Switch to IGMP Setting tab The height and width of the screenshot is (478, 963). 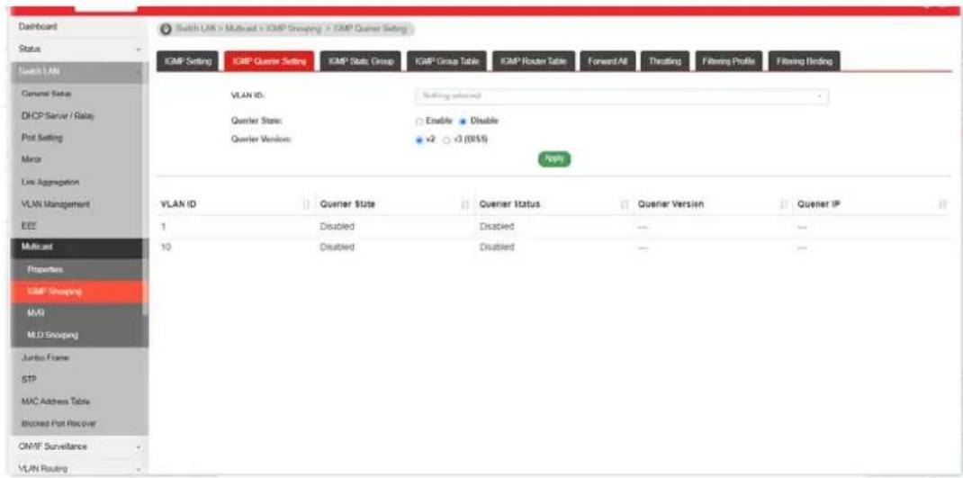(x=188, y=61)
